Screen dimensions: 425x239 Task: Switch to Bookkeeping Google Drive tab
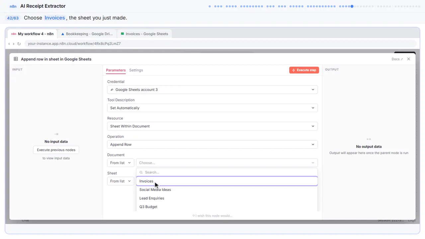[x=87, y=34]
